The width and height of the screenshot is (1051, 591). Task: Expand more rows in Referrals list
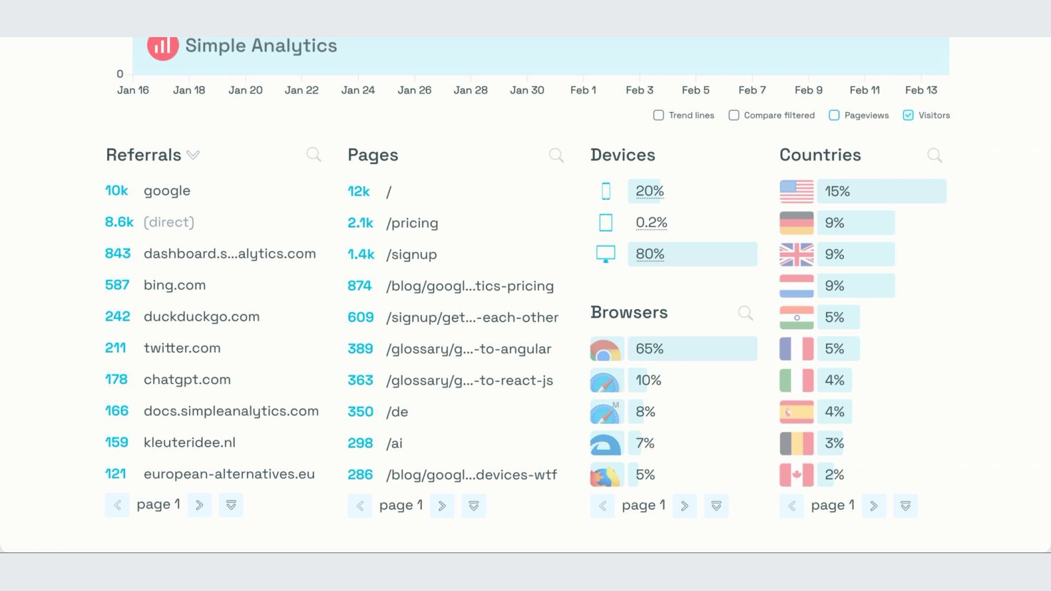(231, 505)
